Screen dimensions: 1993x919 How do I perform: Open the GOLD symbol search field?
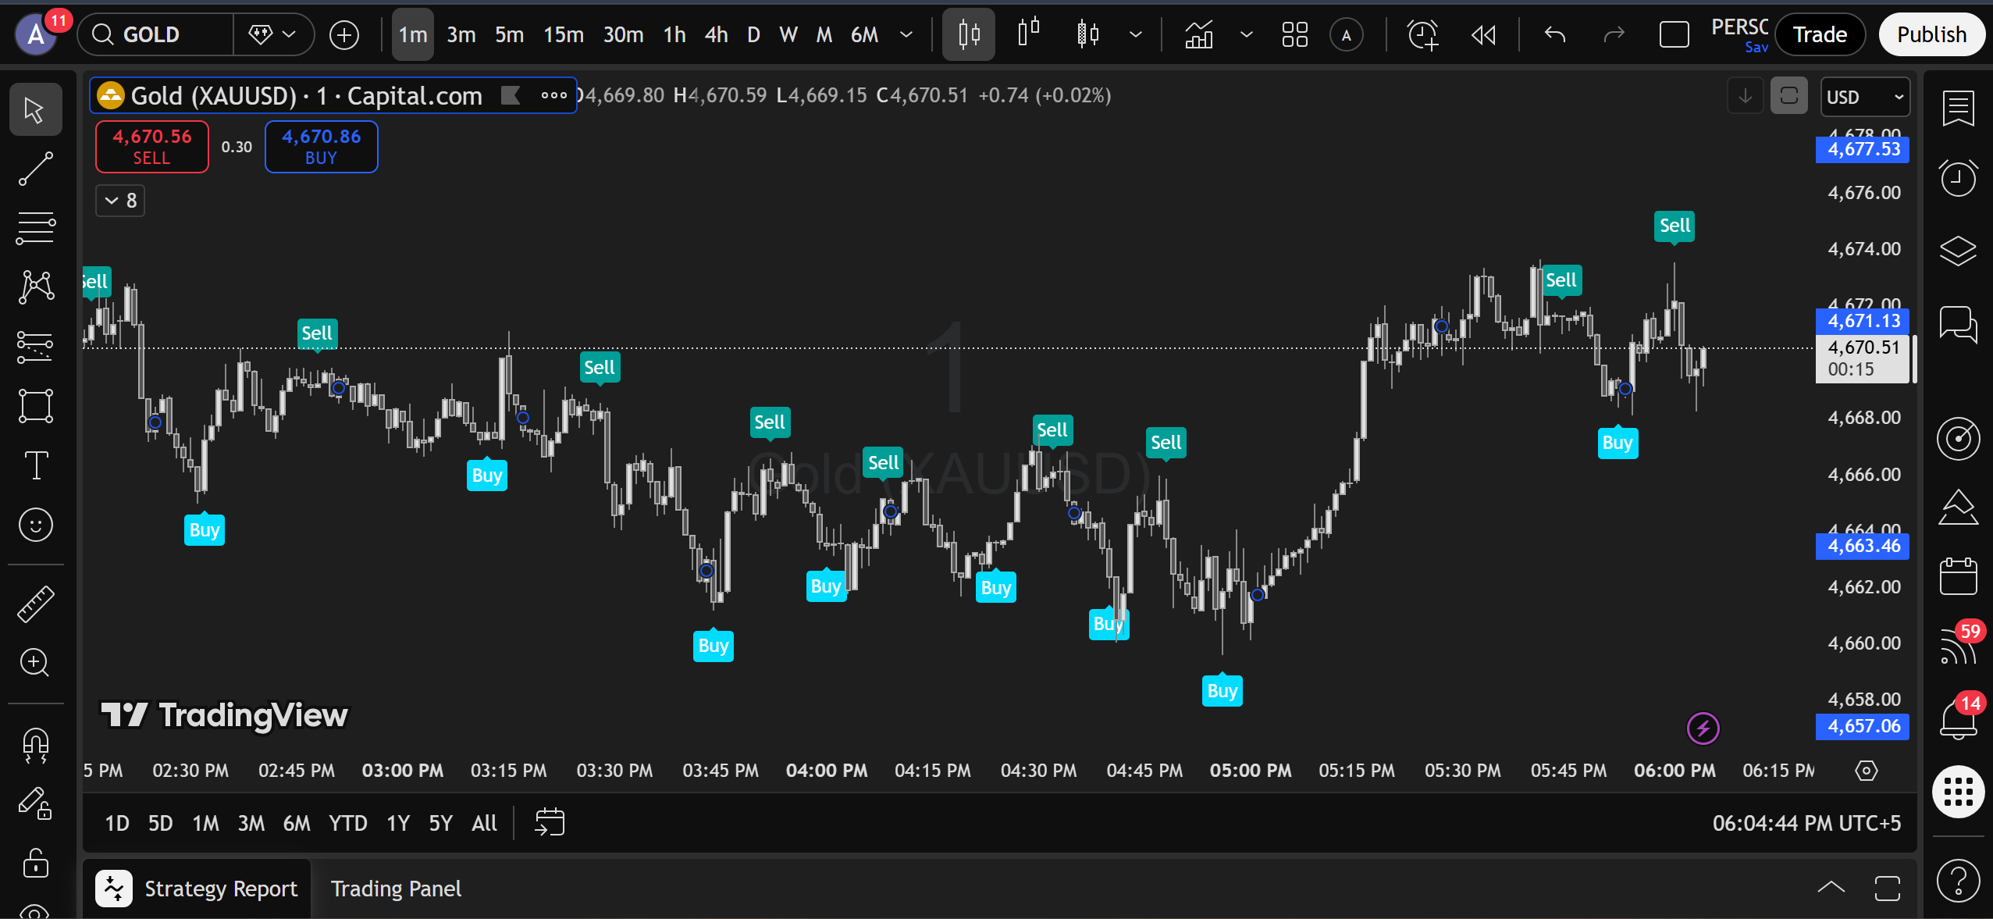pos(156,34)
